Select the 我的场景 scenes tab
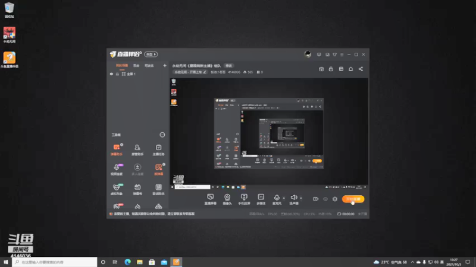Image resolution: width=476 pixels, height=267 pixels. point(122,66)
